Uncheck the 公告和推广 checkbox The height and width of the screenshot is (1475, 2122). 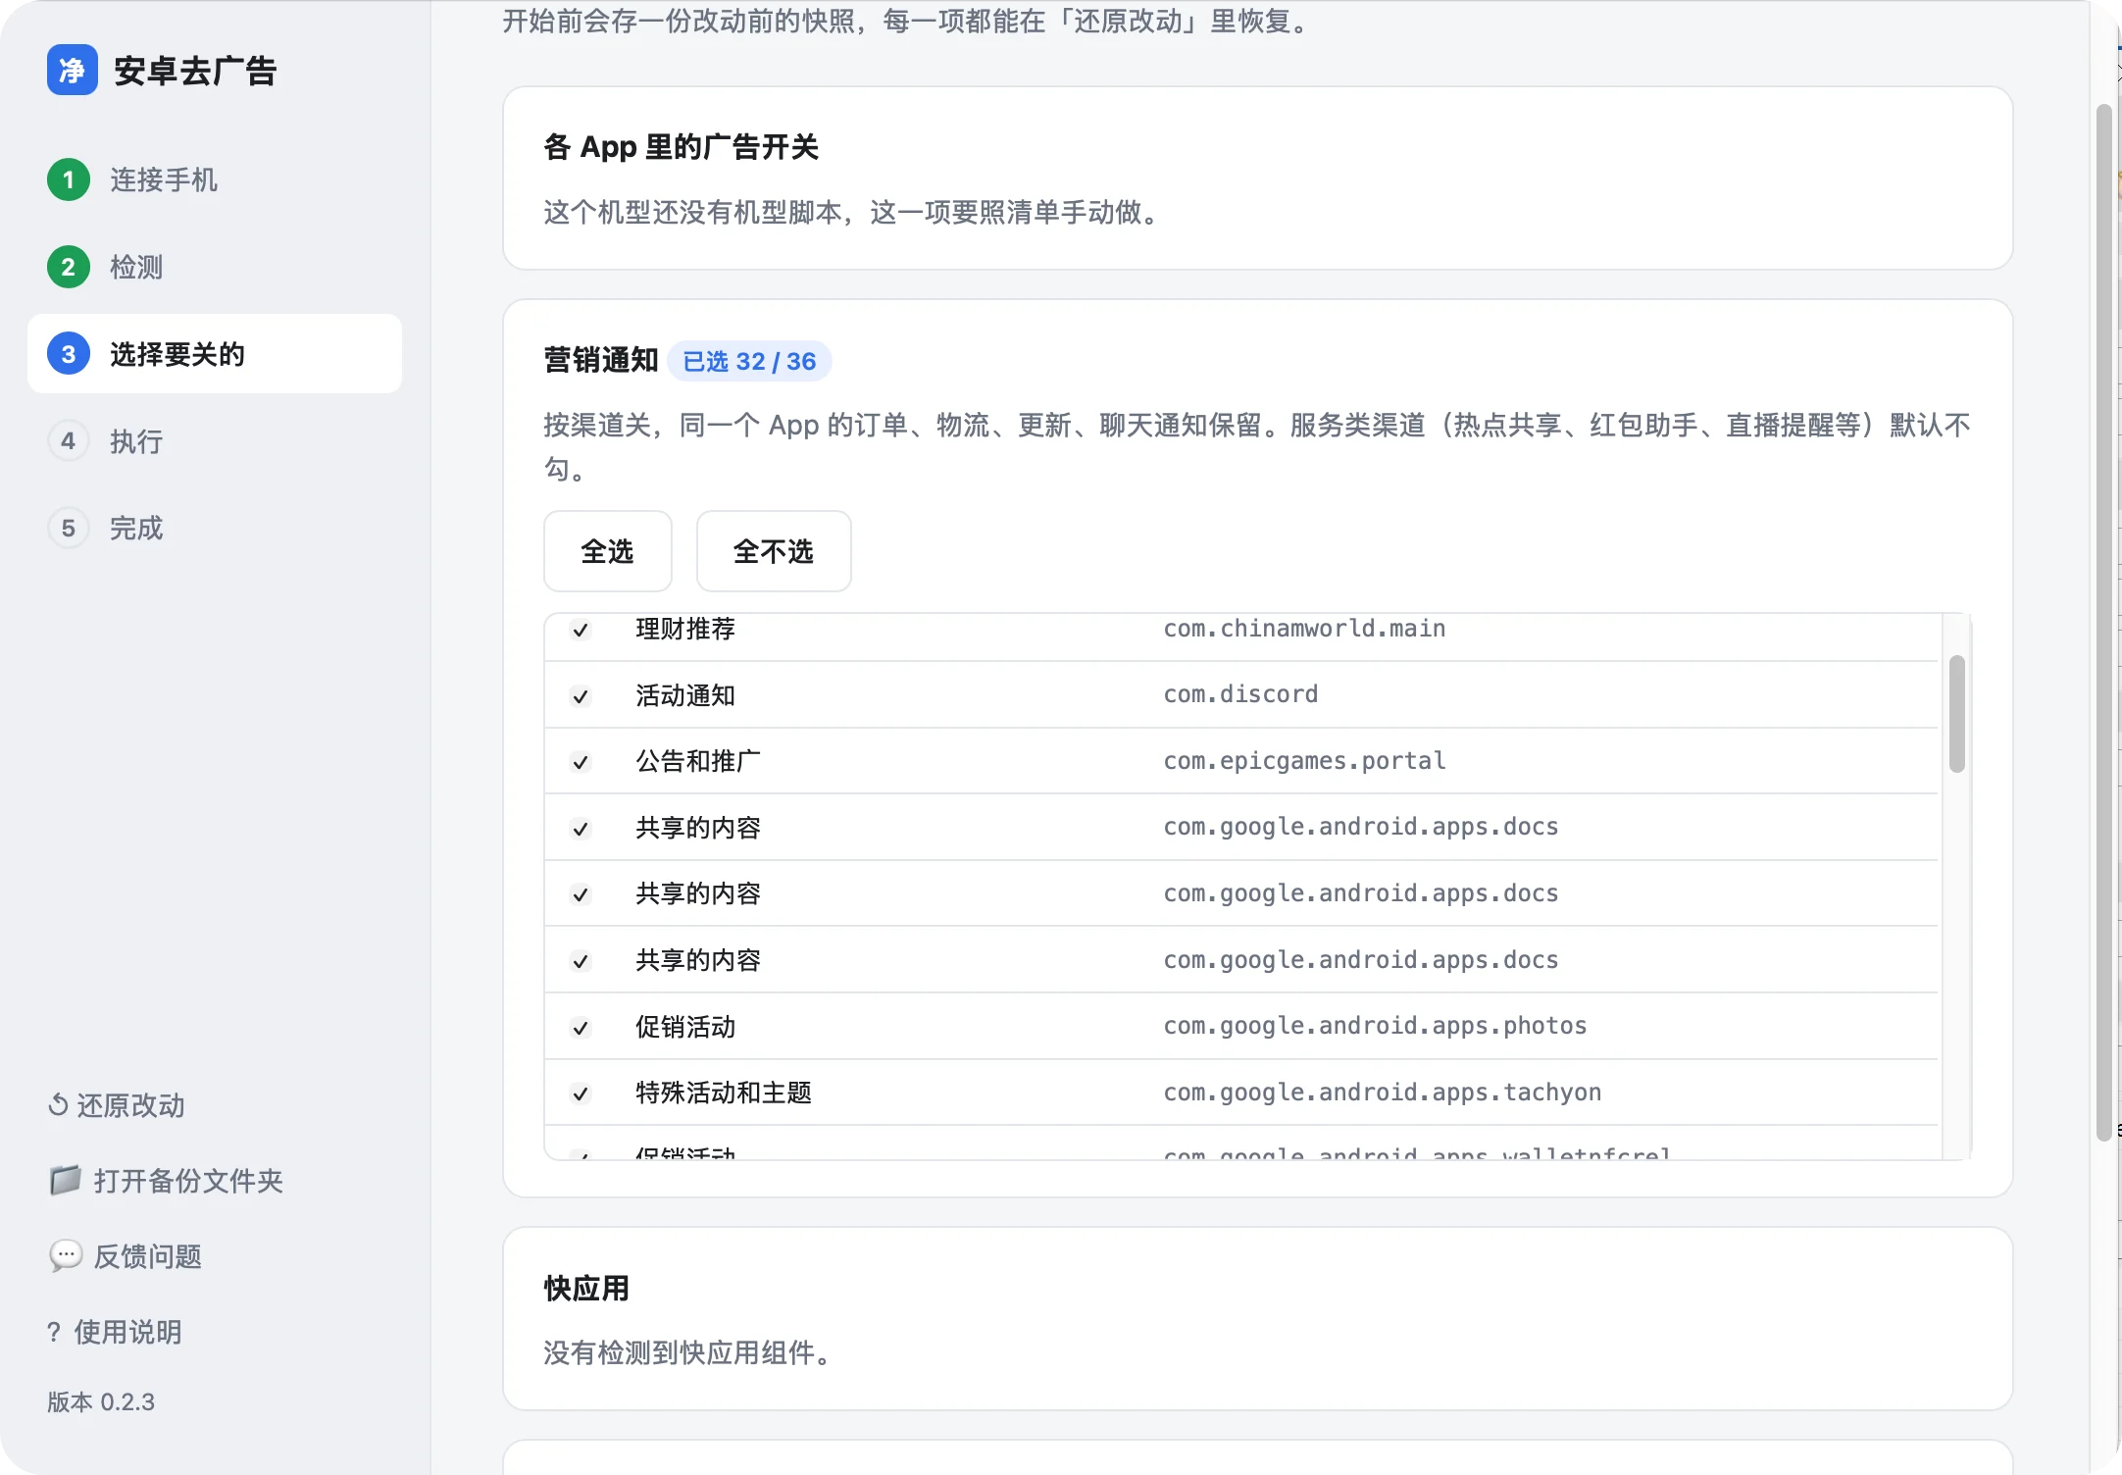click(x=581, y=762)
